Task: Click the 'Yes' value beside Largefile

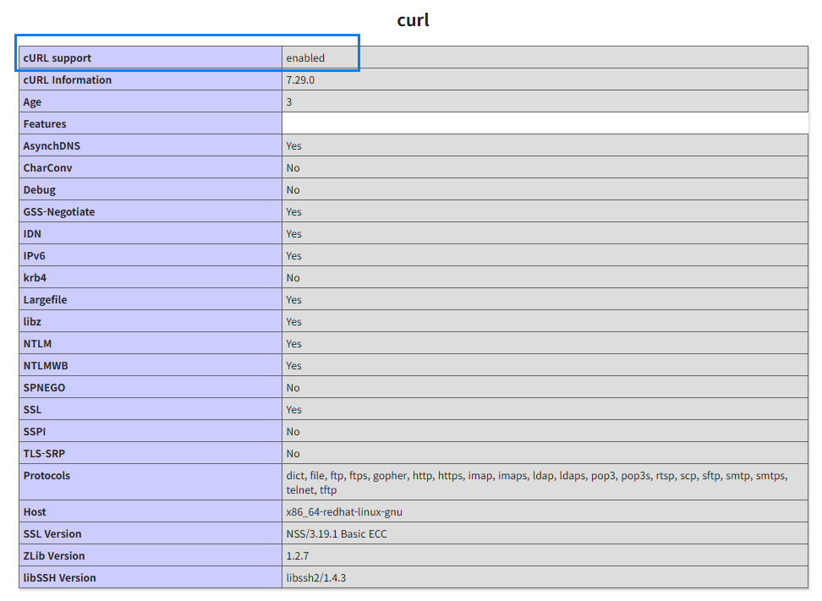Action: tap(293, 300)
